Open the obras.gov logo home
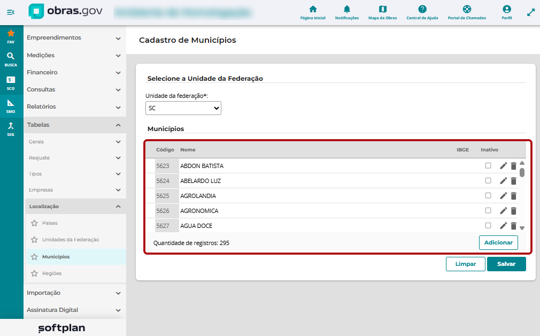Screen dimensions: 540x336 click(x=65, y=11)
